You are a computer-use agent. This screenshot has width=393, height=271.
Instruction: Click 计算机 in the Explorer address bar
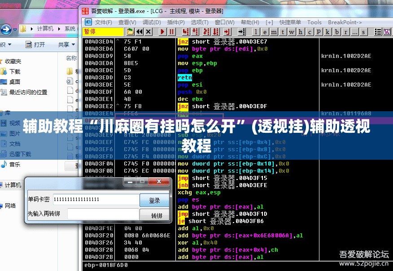[45, 29]
